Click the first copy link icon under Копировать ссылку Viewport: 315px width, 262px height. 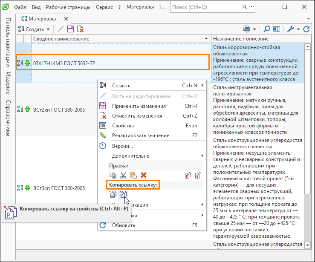(113, 194)
